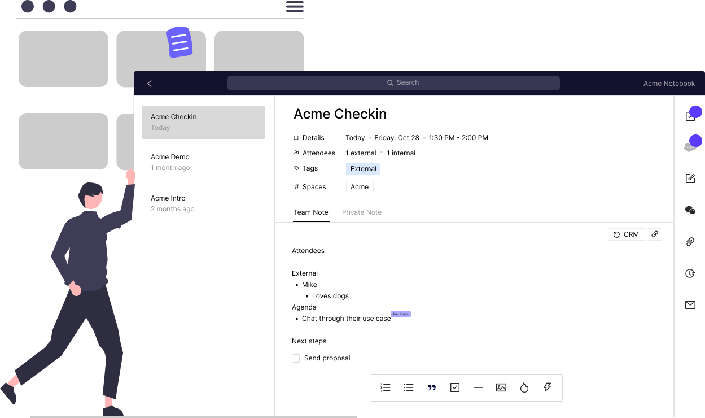
Task: Click the '1 internal' attendees count
Action: coord(401,153)
